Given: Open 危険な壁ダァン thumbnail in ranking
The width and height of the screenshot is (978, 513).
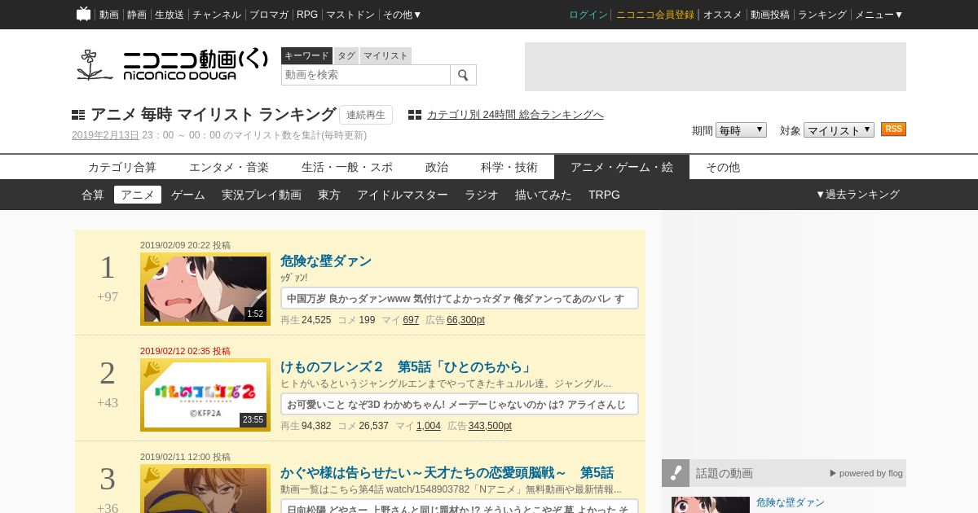Looking at the screenshot, I should (205, 289).
